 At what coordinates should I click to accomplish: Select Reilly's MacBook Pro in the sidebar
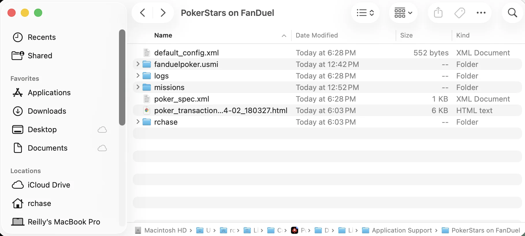pos(56,222)
